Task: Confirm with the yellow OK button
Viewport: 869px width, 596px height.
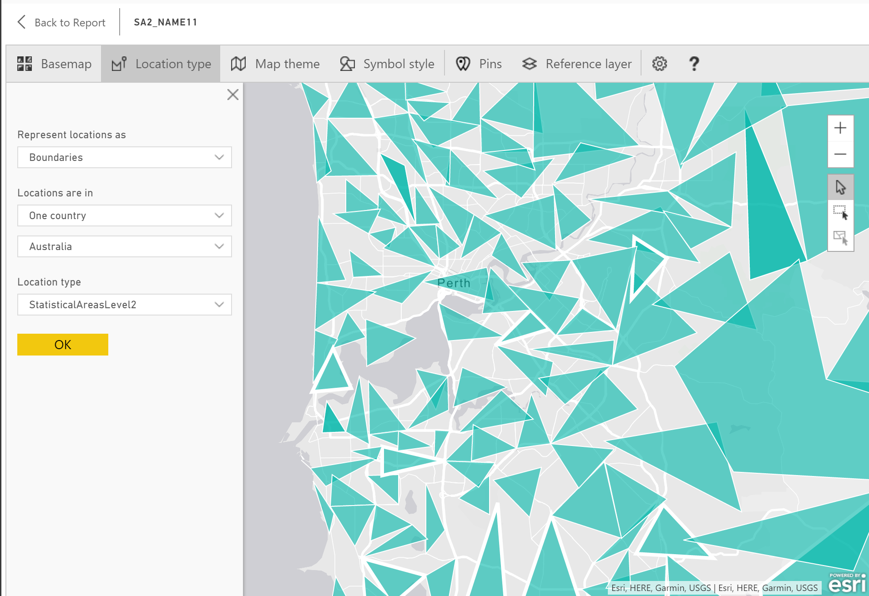Action: coord(63,345)
